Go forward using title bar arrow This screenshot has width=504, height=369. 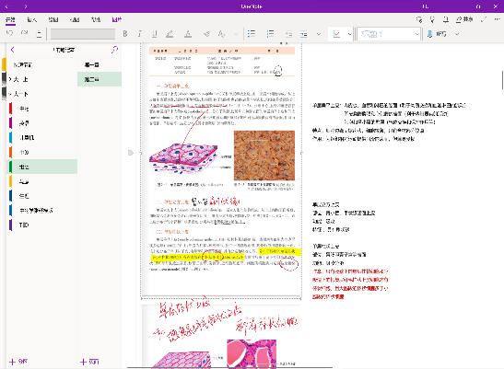26,6
